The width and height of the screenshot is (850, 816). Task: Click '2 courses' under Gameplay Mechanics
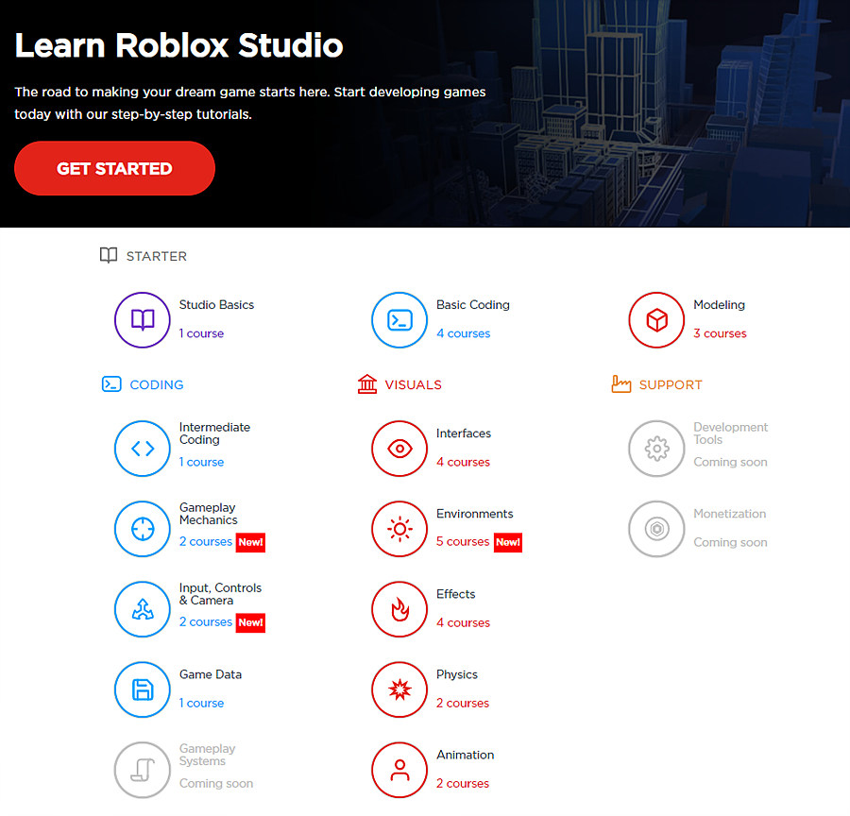pyautogui.click(x=206, y=542)
